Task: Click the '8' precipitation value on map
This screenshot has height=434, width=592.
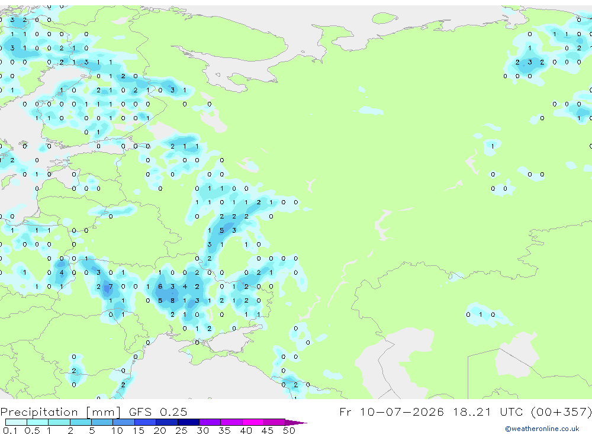Action: pos(172,301)
